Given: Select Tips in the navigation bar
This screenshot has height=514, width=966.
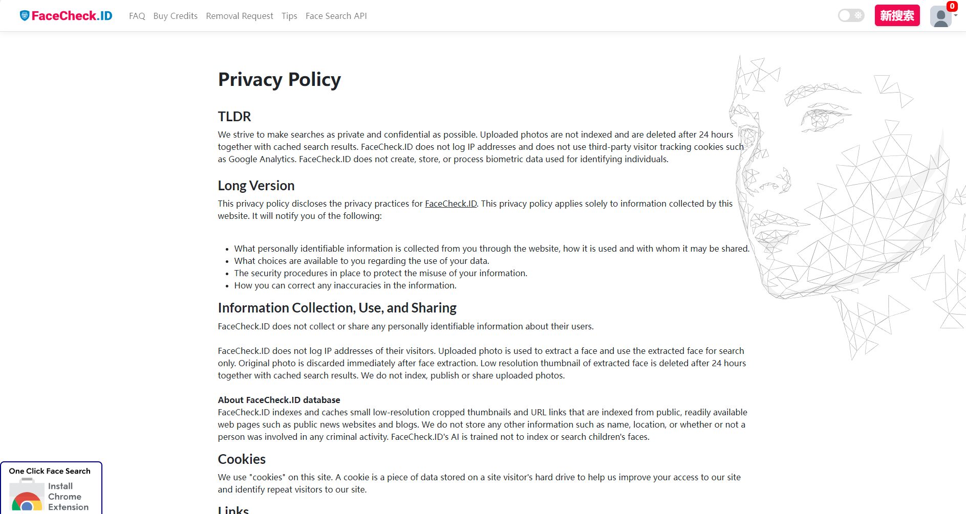Looking at the screenshot, I should pyautogui.click(x=289, y=16).
